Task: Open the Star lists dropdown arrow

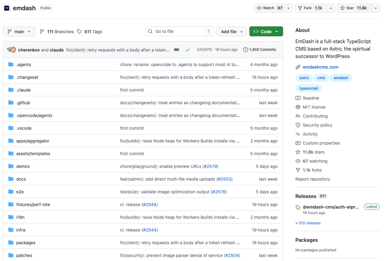Action: pyautogui.click(x=376, y=8)
